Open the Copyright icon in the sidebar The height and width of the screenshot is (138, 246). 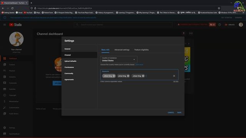pos(5,95)
